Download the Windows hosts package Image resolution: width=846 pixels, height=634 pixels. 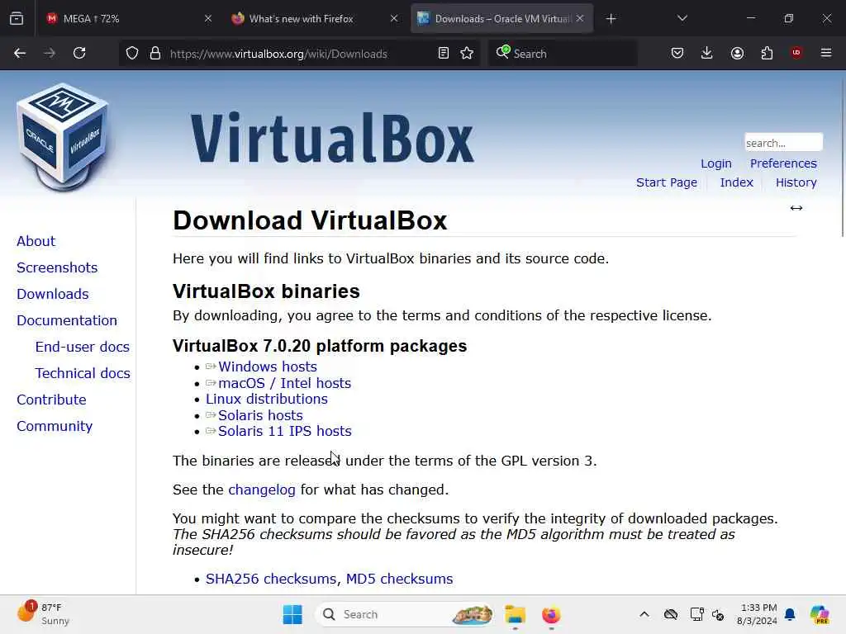[268, 367]
